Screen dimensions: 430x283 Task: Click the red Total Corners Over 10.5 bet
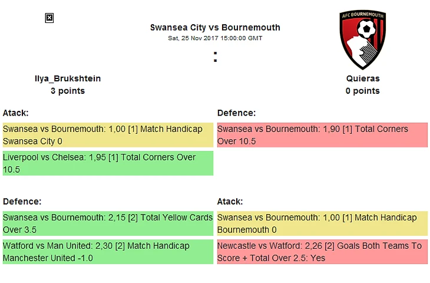tap(322, 135)
